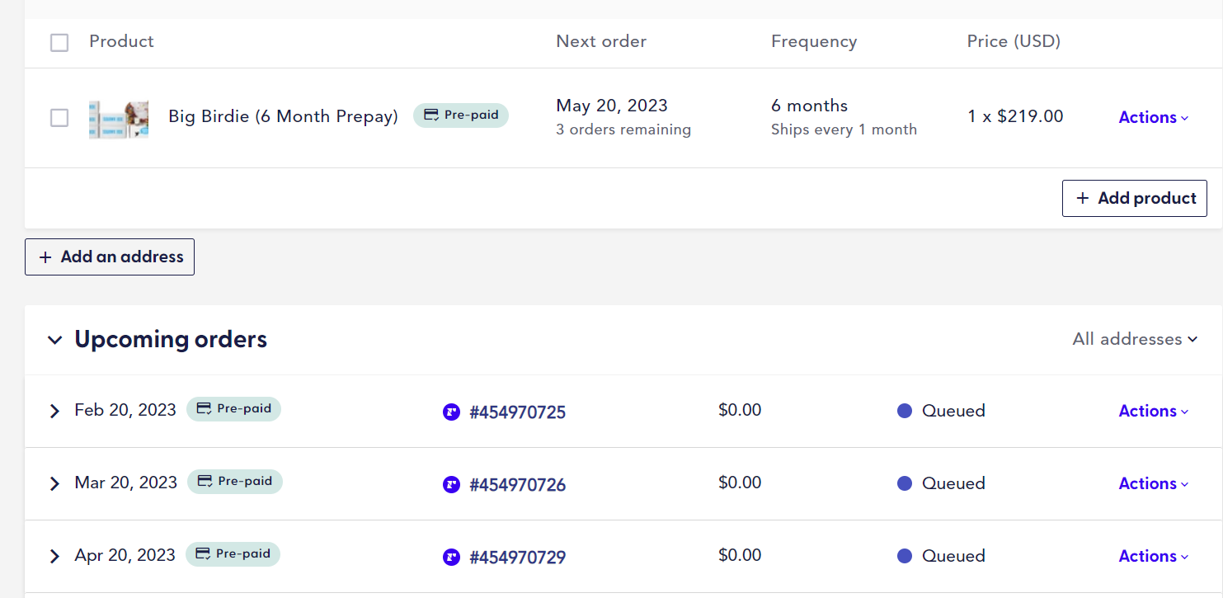The height and width of the screenshot is (598, 1223).
Task: Click the Recharge icon beside order #454970725
Action: 451,412
